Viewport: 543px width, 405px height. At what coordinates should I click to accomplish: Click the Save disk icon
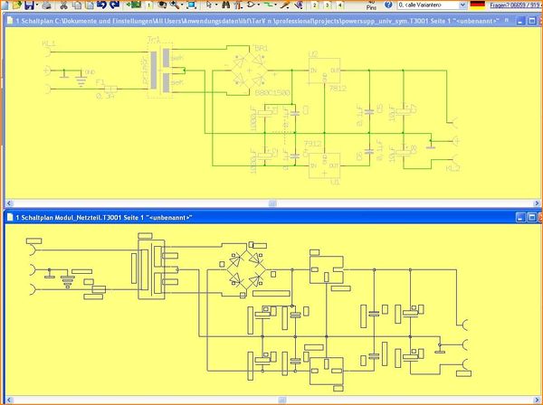click(x=29, y=5)
